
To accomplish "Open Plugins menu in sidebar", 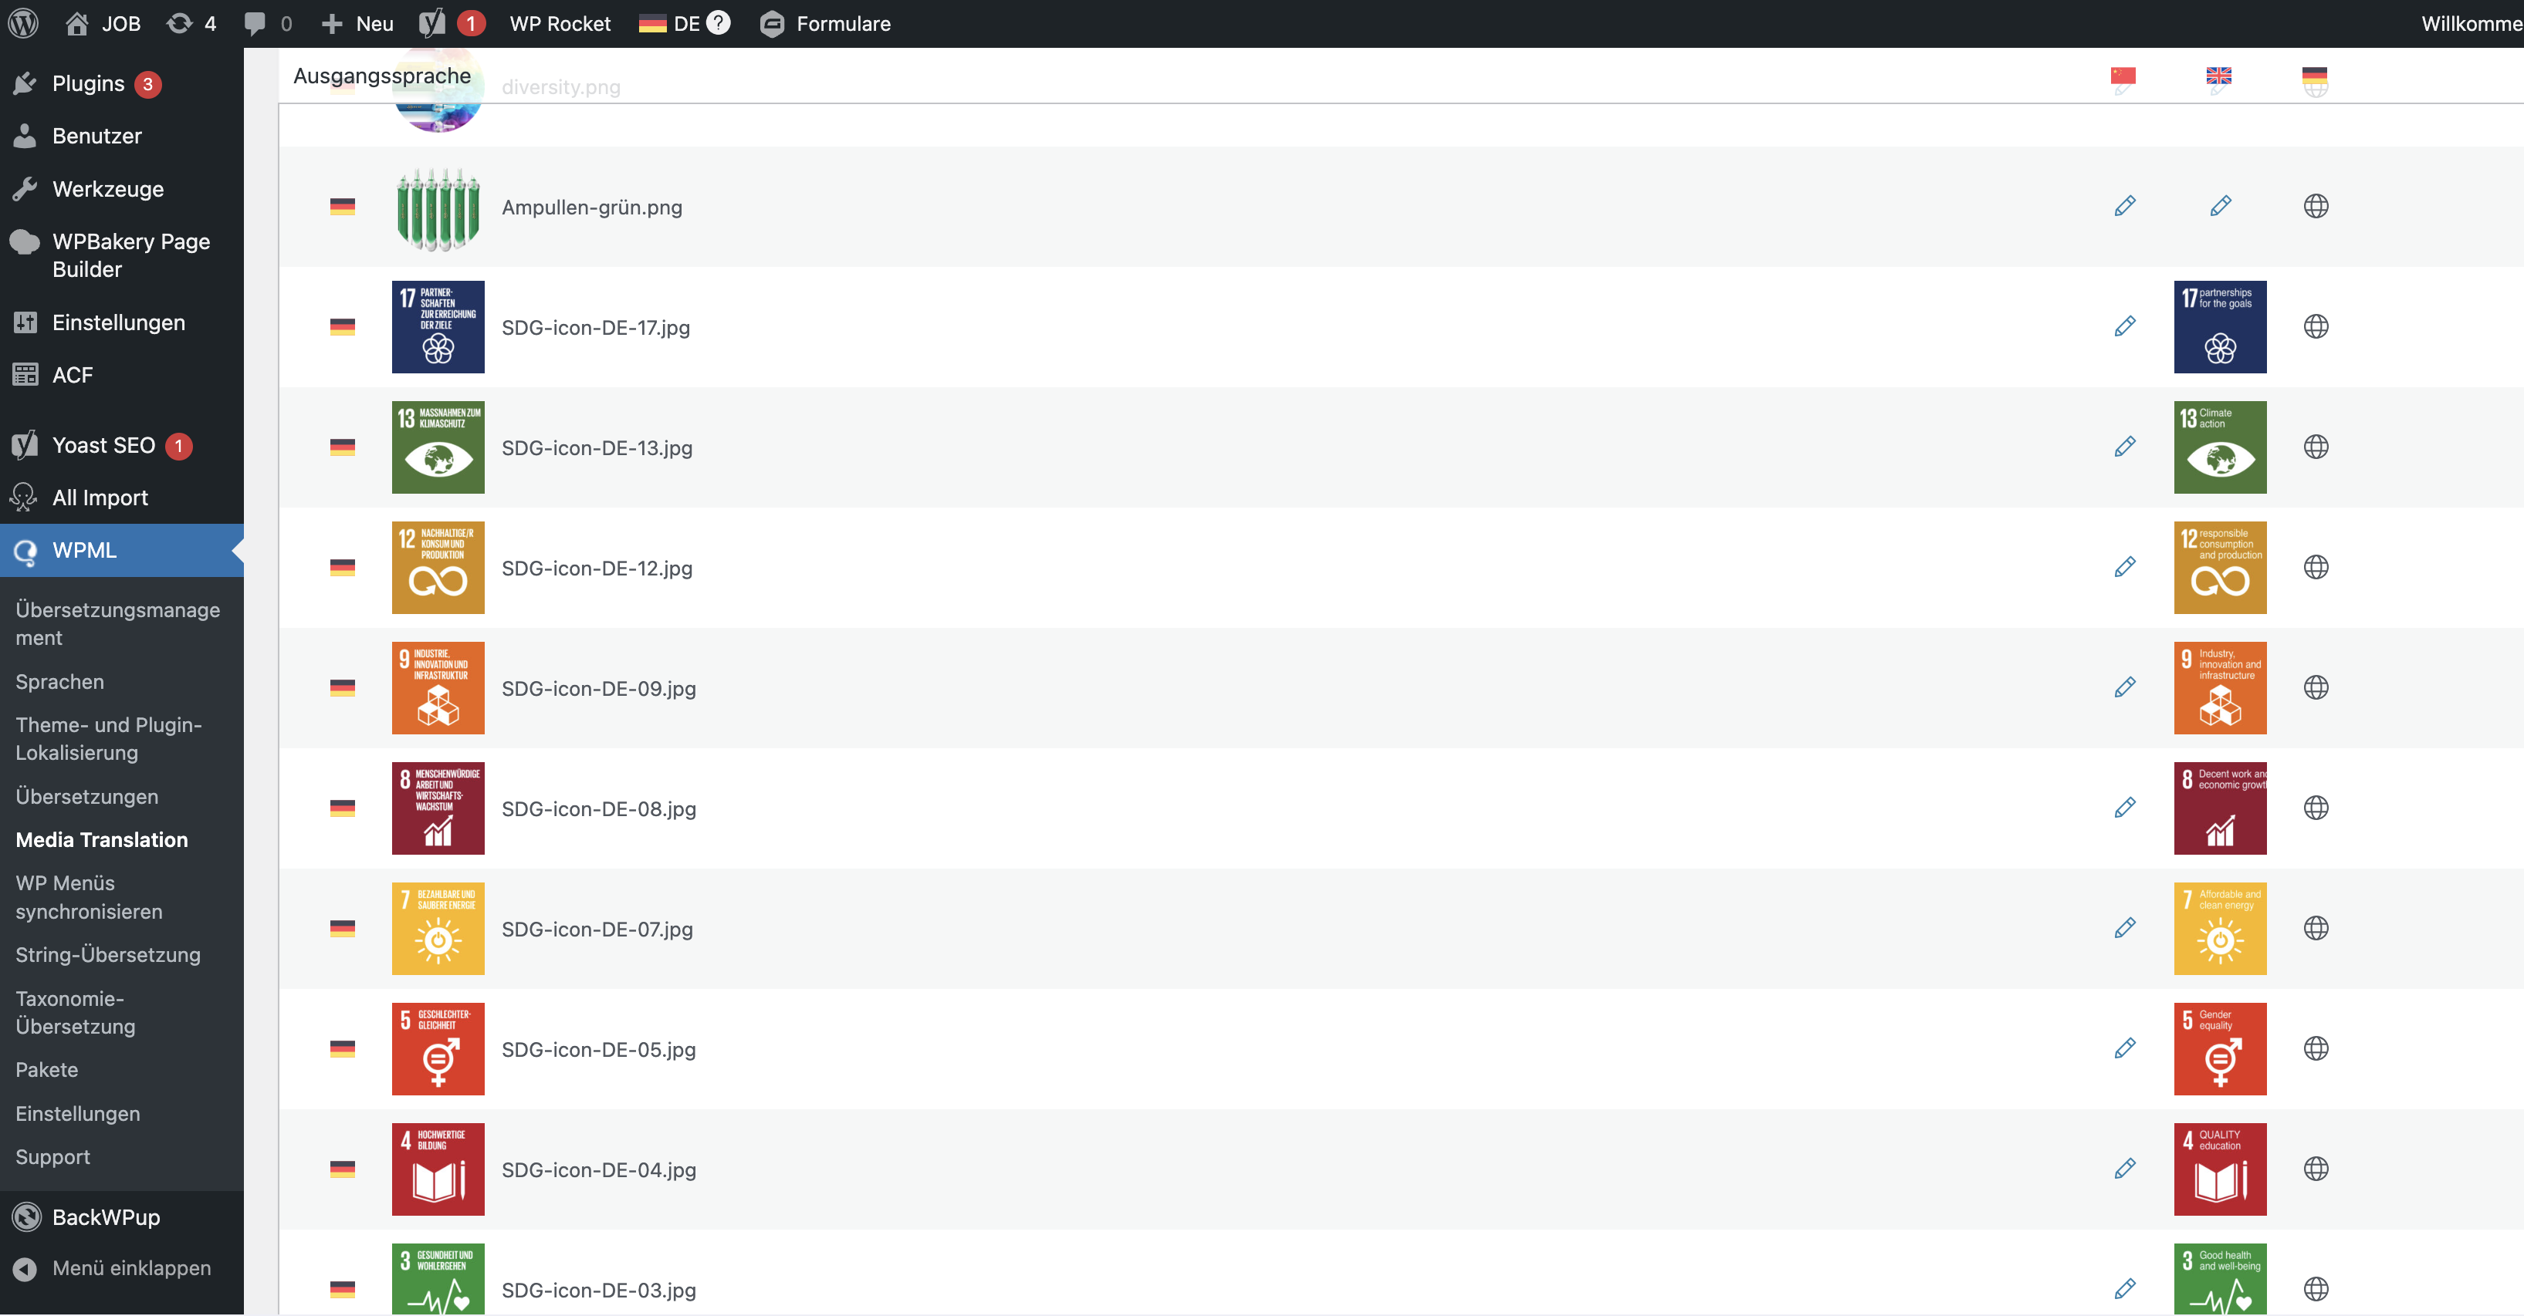I will click(x=88, y=83).
